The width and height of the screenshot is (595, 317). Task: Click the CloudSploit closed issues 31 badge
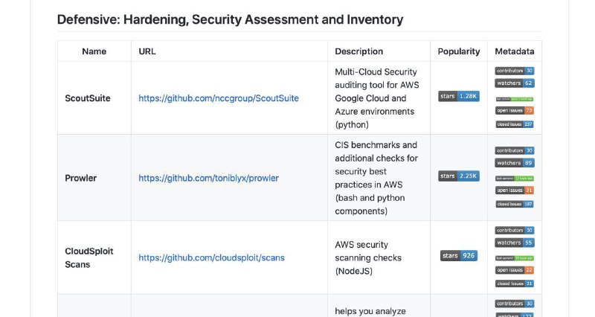click(x=515, y=284)
